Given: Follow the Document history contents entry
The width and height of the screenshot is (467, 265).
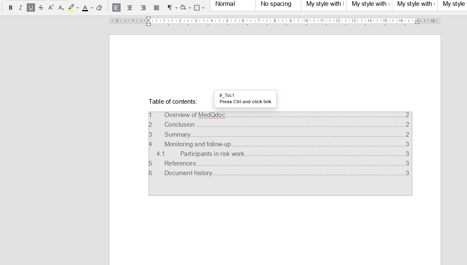Looking at the screenshot, I should click(188, 173).
